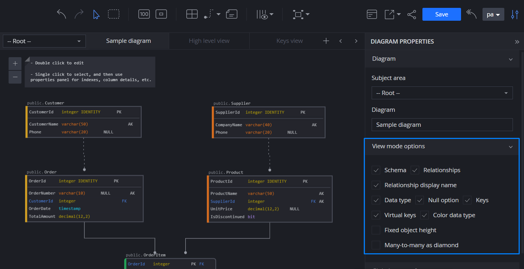Click the Diagram name input field
The width and height of the screenshot is (524, 269).
[x=442, y=125]
